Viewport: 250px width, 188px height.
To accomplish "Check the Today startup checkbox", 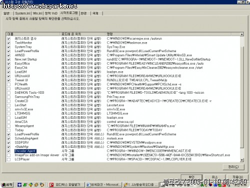I will coord(8,130).
